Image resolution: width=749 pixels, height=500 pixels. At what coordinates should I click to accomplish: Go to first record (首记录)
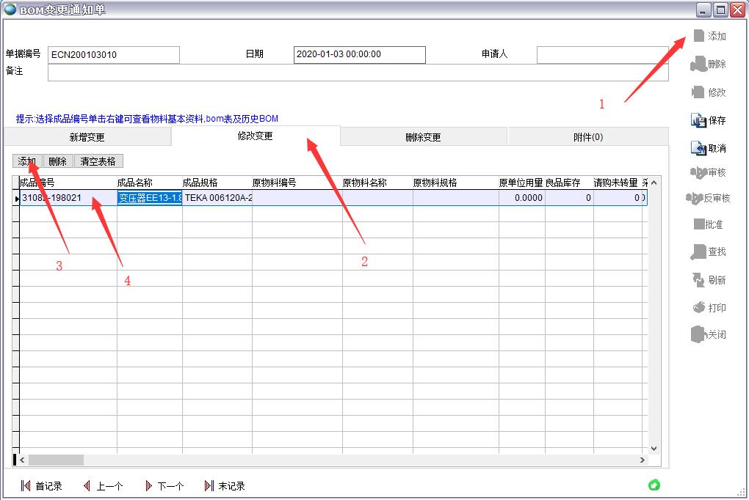pos(26,486)
